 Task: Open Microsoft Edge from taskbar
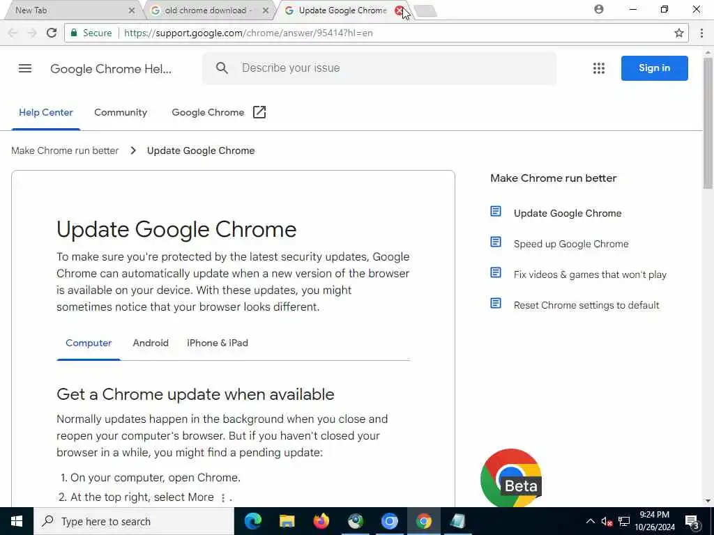click(252, 521)
